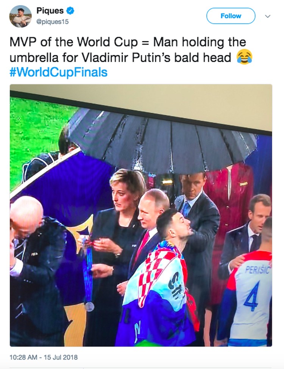Click the black umbrella in the photo

[162, 141]
